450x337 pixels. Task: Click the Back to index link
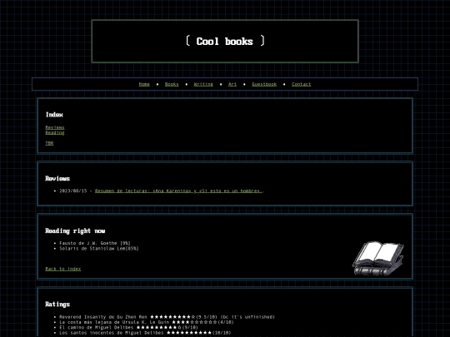[63, 269]
